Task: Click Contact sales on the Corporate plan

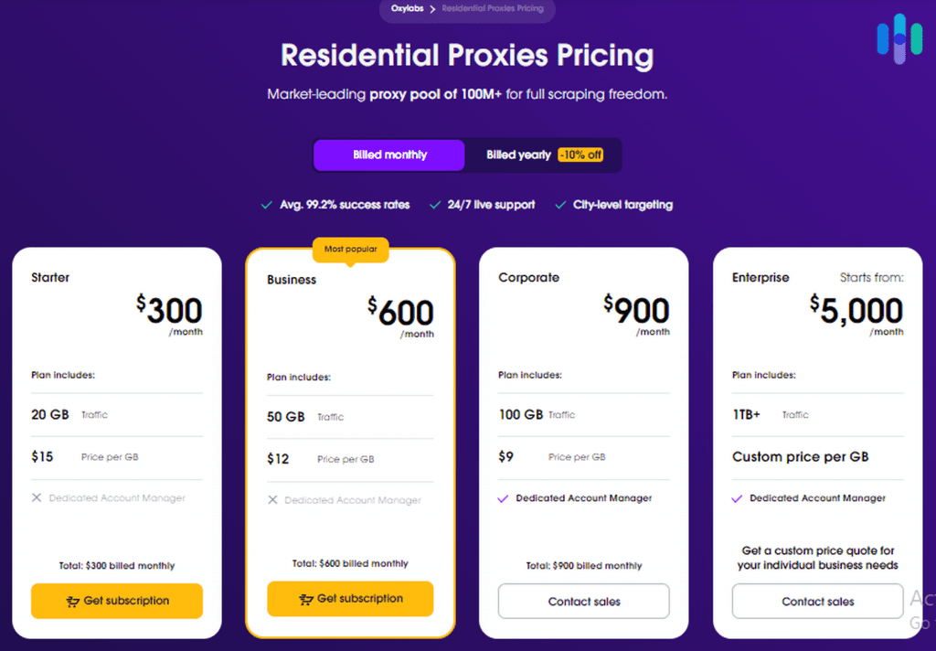Action: coord(583,601)
